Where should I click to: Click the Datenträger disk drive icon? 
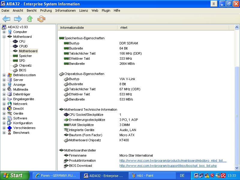pyautogui.click(x=10, y=94)
